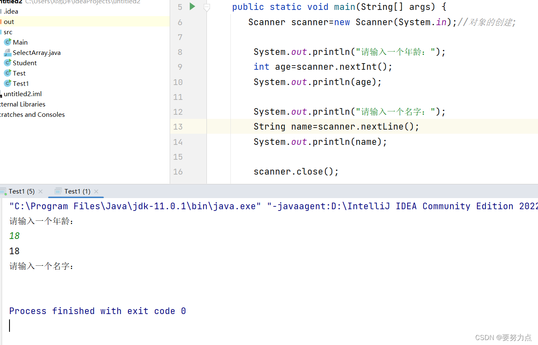The image size is (538, 345).
Task: Click the SelectArray.java file icon
Action: tap(7, 52)
